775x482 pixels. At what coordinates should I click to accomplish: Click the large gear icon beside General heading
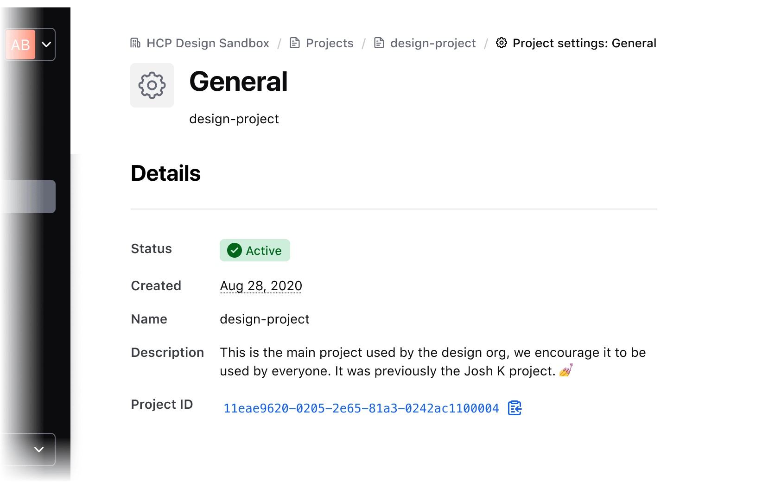(x=152, y=85)
